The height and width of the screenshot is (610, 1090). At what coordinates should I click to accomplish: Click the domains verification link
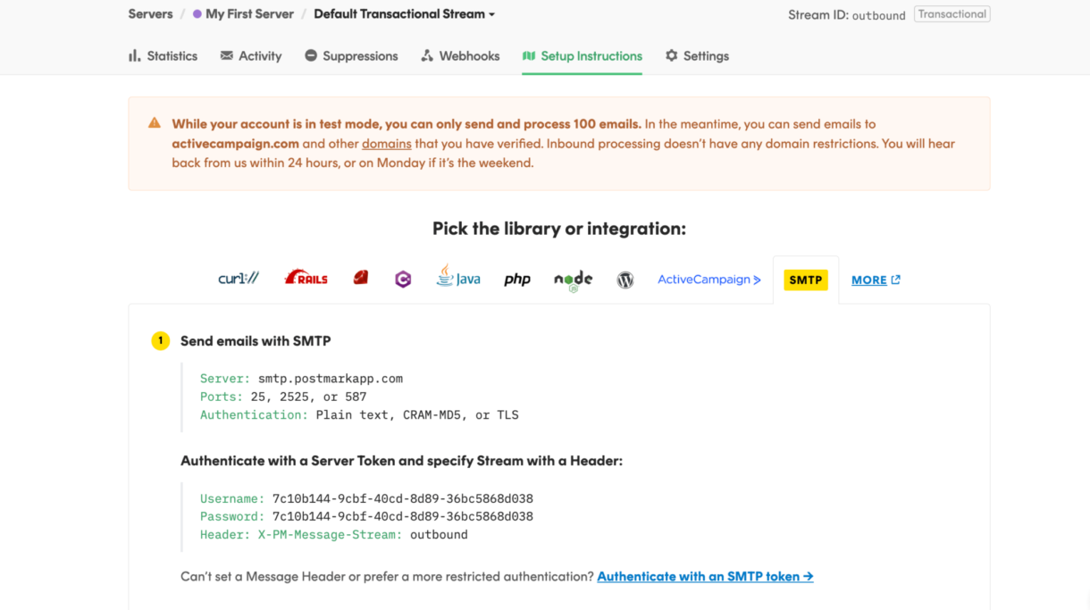tap(387, 144)
